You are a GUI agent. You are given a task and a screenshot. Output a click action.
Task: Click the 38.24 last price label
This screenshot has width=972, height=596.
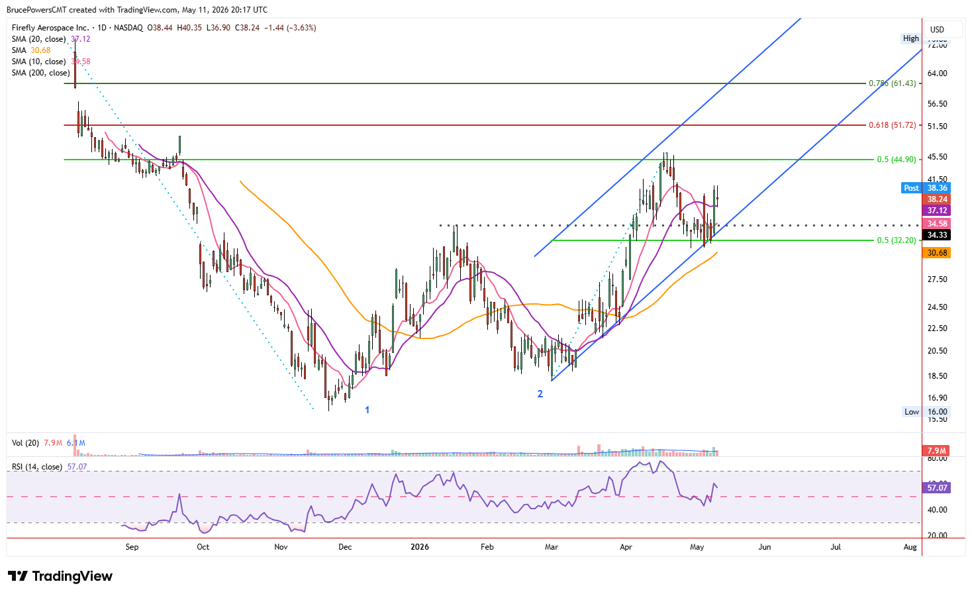tap(937, 199)
